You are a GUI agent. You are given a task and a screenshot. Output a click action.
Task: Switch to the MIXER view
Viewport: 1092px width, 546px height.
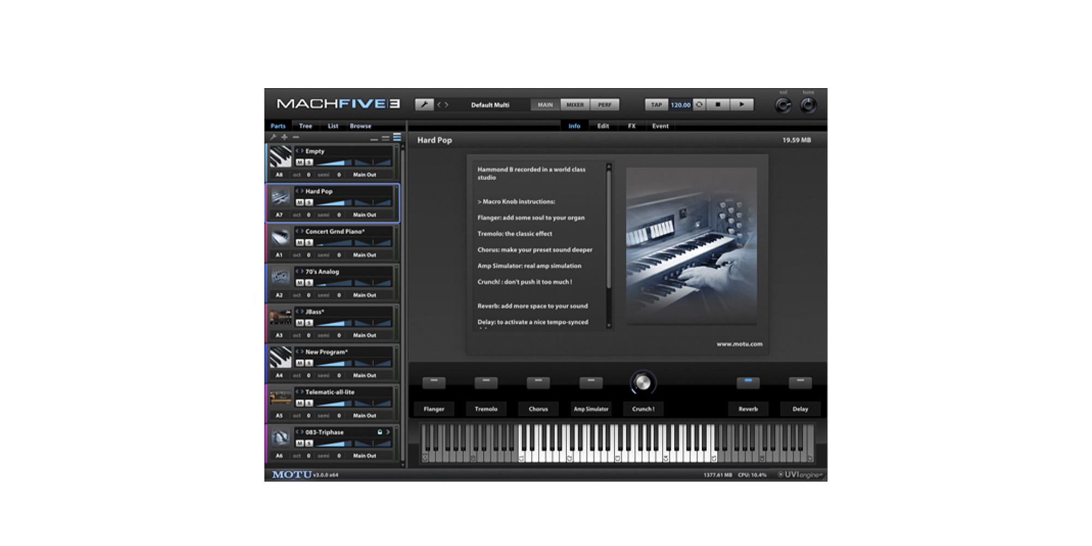(575, 105)
